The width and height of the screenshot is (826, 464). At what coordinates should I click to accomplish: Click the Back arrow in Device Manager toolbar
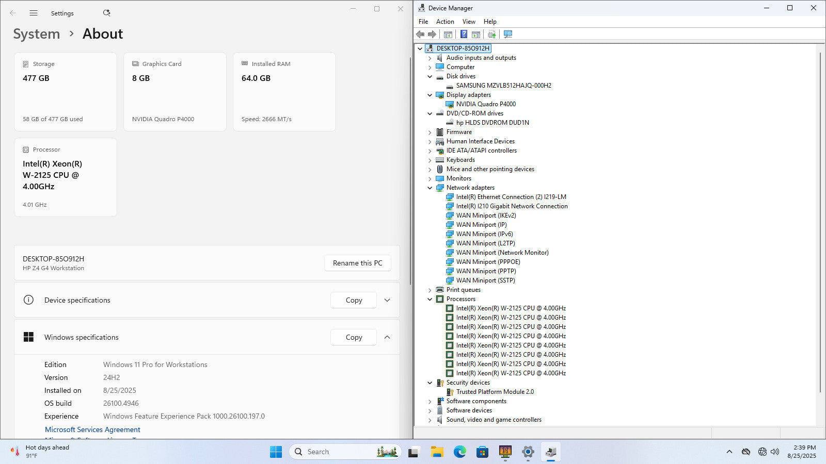click(x=420, y=34)
